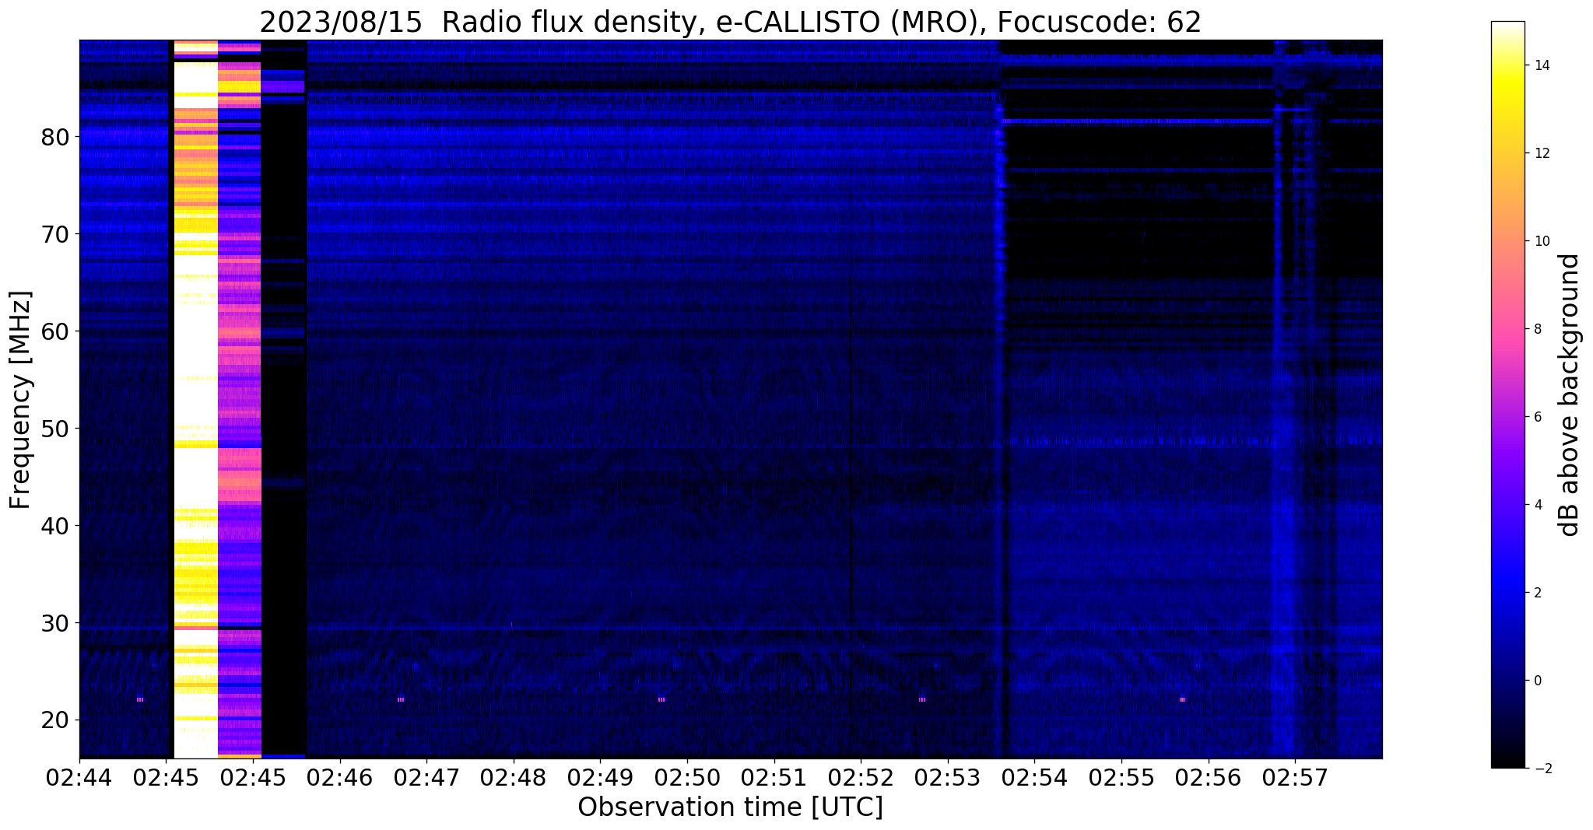Viewport: 1593px width, 830px height.
Task: Click the 'dB above background' colorbar label
Action: pyautogui.click(x=1569, y=394)
